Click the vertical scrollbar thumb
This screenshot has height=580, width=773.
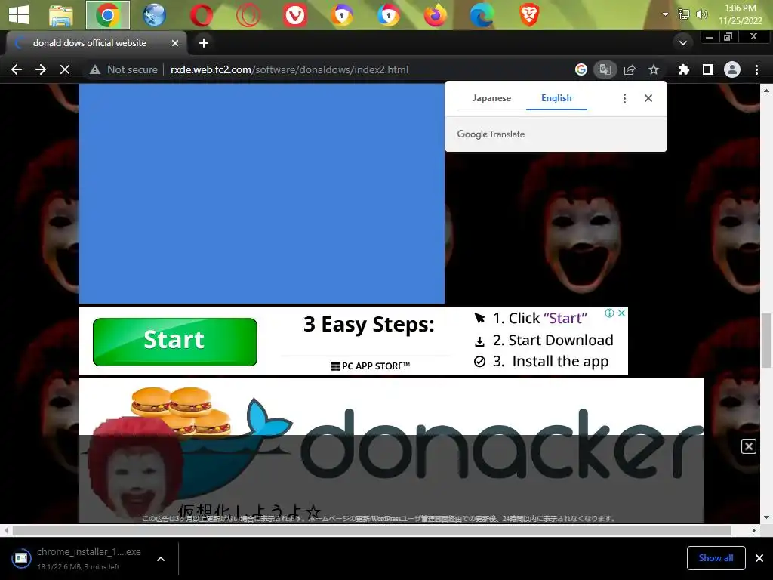(x=765, y=341)
